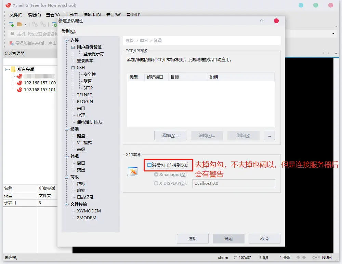
Task: Click the 添加(A)... button
Action: pos(170,136)
